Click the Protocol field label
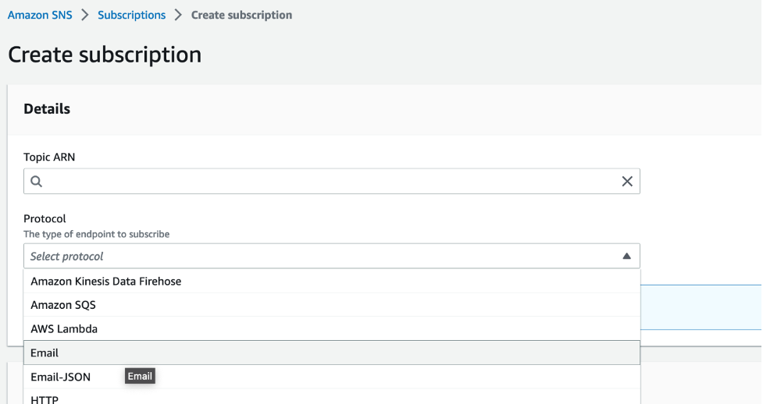 [x=45, y=218]
